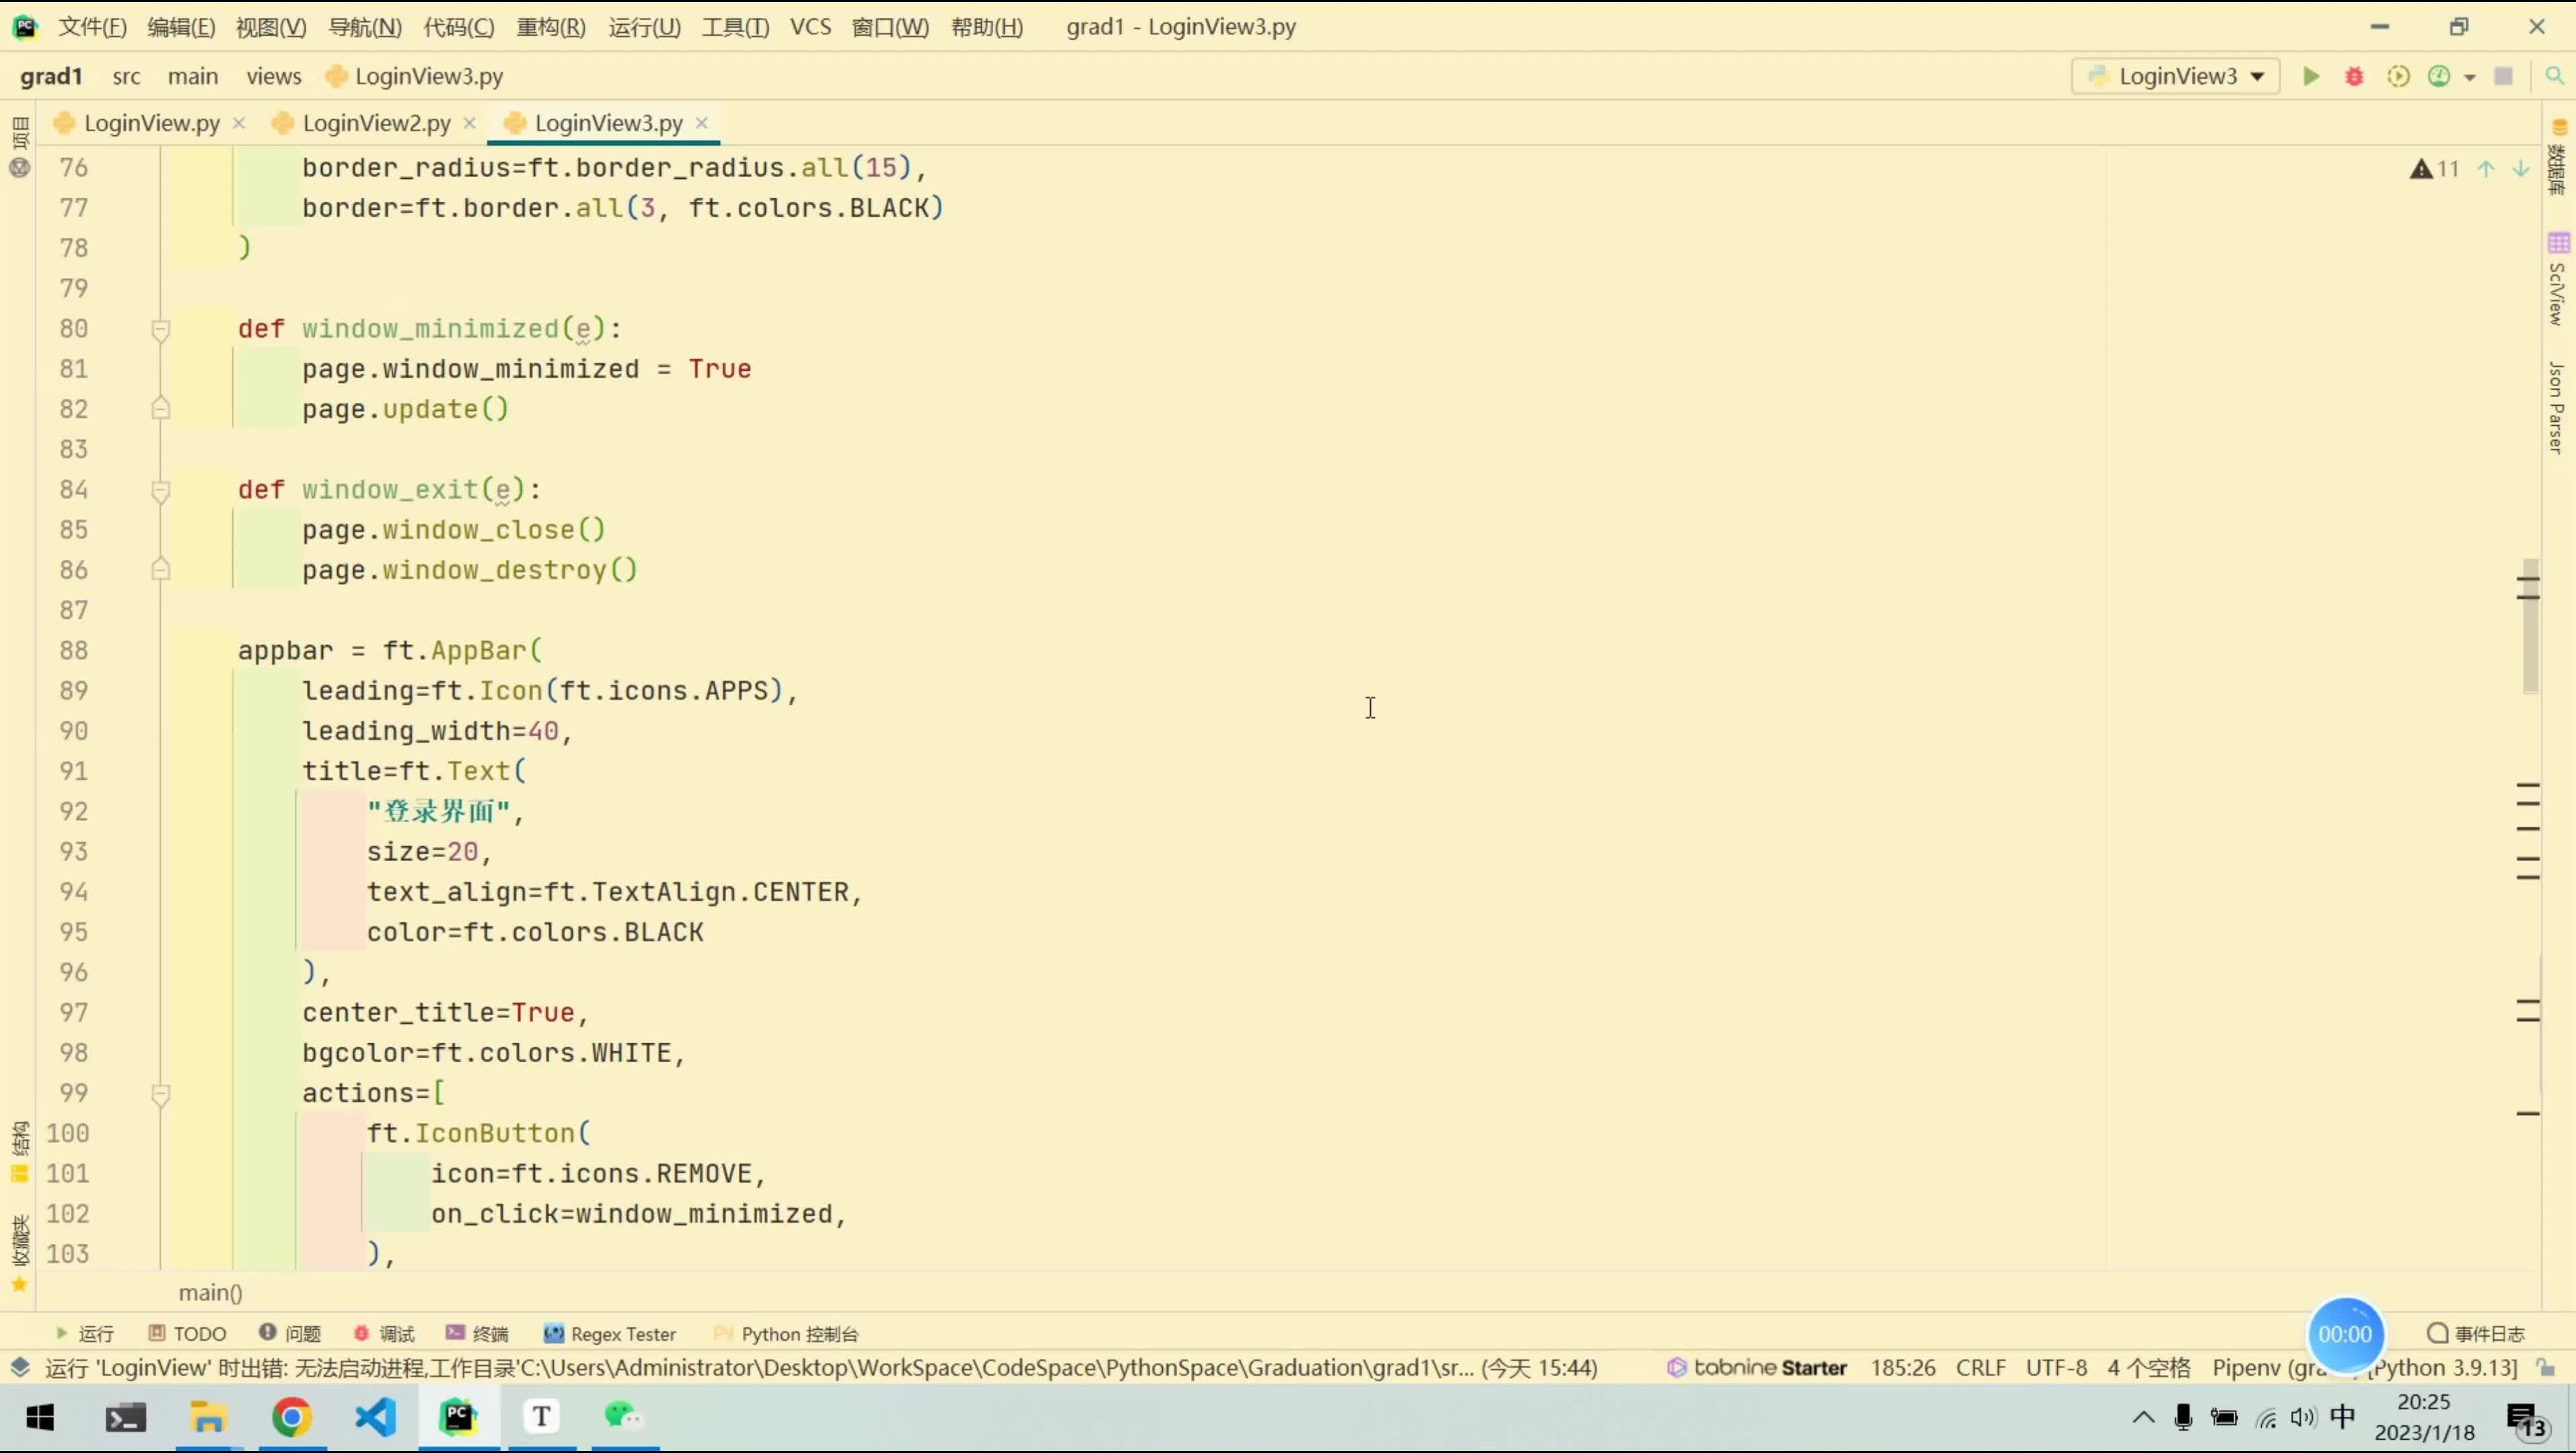Open Chrome from the taskbar
The width and height of the screenshot is (2576, 1453).
[291, 1417]
